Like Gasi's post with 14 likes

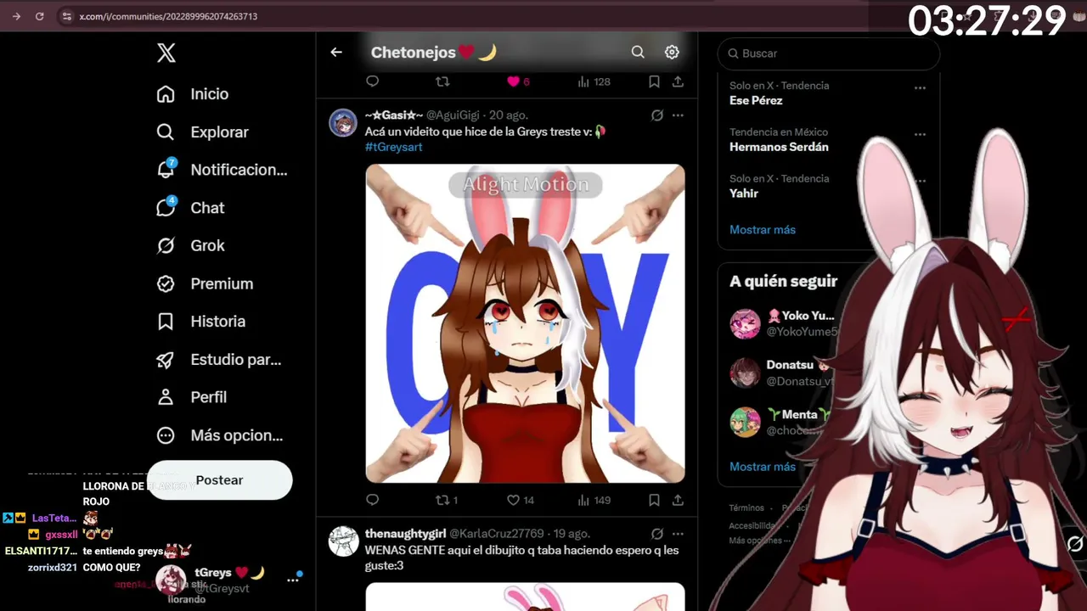(x=521, y=501)
